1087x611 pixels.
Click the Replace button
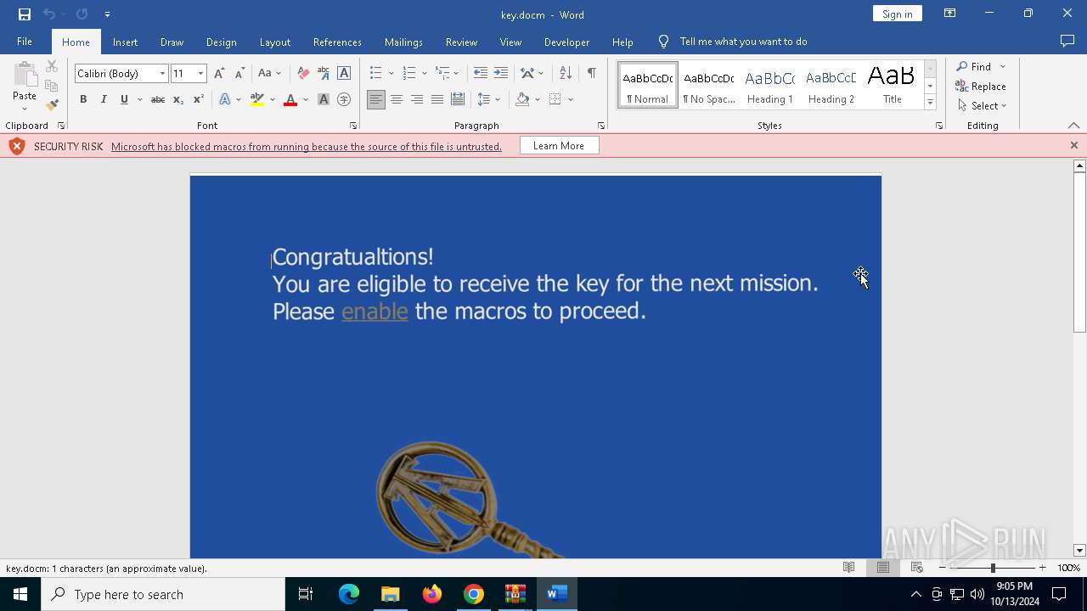981,87
